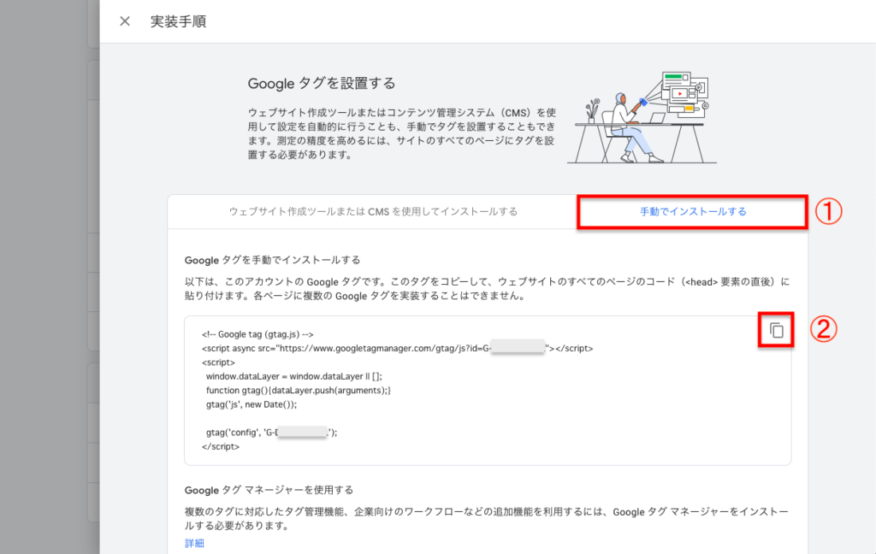Click the Google タグ マネージャーを使用する subheading
Screen dimensions: 876x554
pos(269,490)
